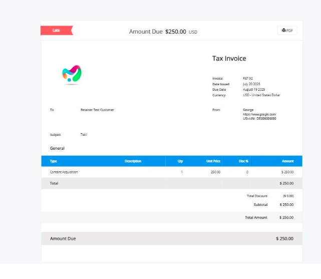Select the Description column header

[x=133, y=161]
